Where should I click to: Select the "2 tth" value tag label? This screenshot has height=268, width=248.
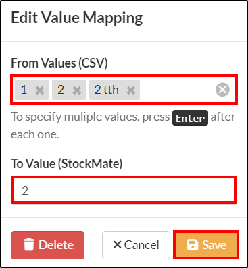106,90
